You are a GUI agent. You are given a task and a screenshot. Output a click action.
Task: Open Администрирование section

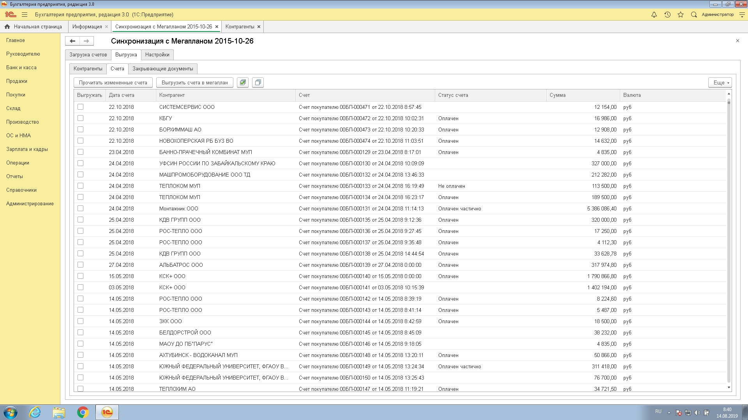point(30,204)
